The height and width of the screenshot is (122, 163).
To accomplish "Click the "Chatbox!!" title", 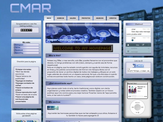I will click(139, 24).
